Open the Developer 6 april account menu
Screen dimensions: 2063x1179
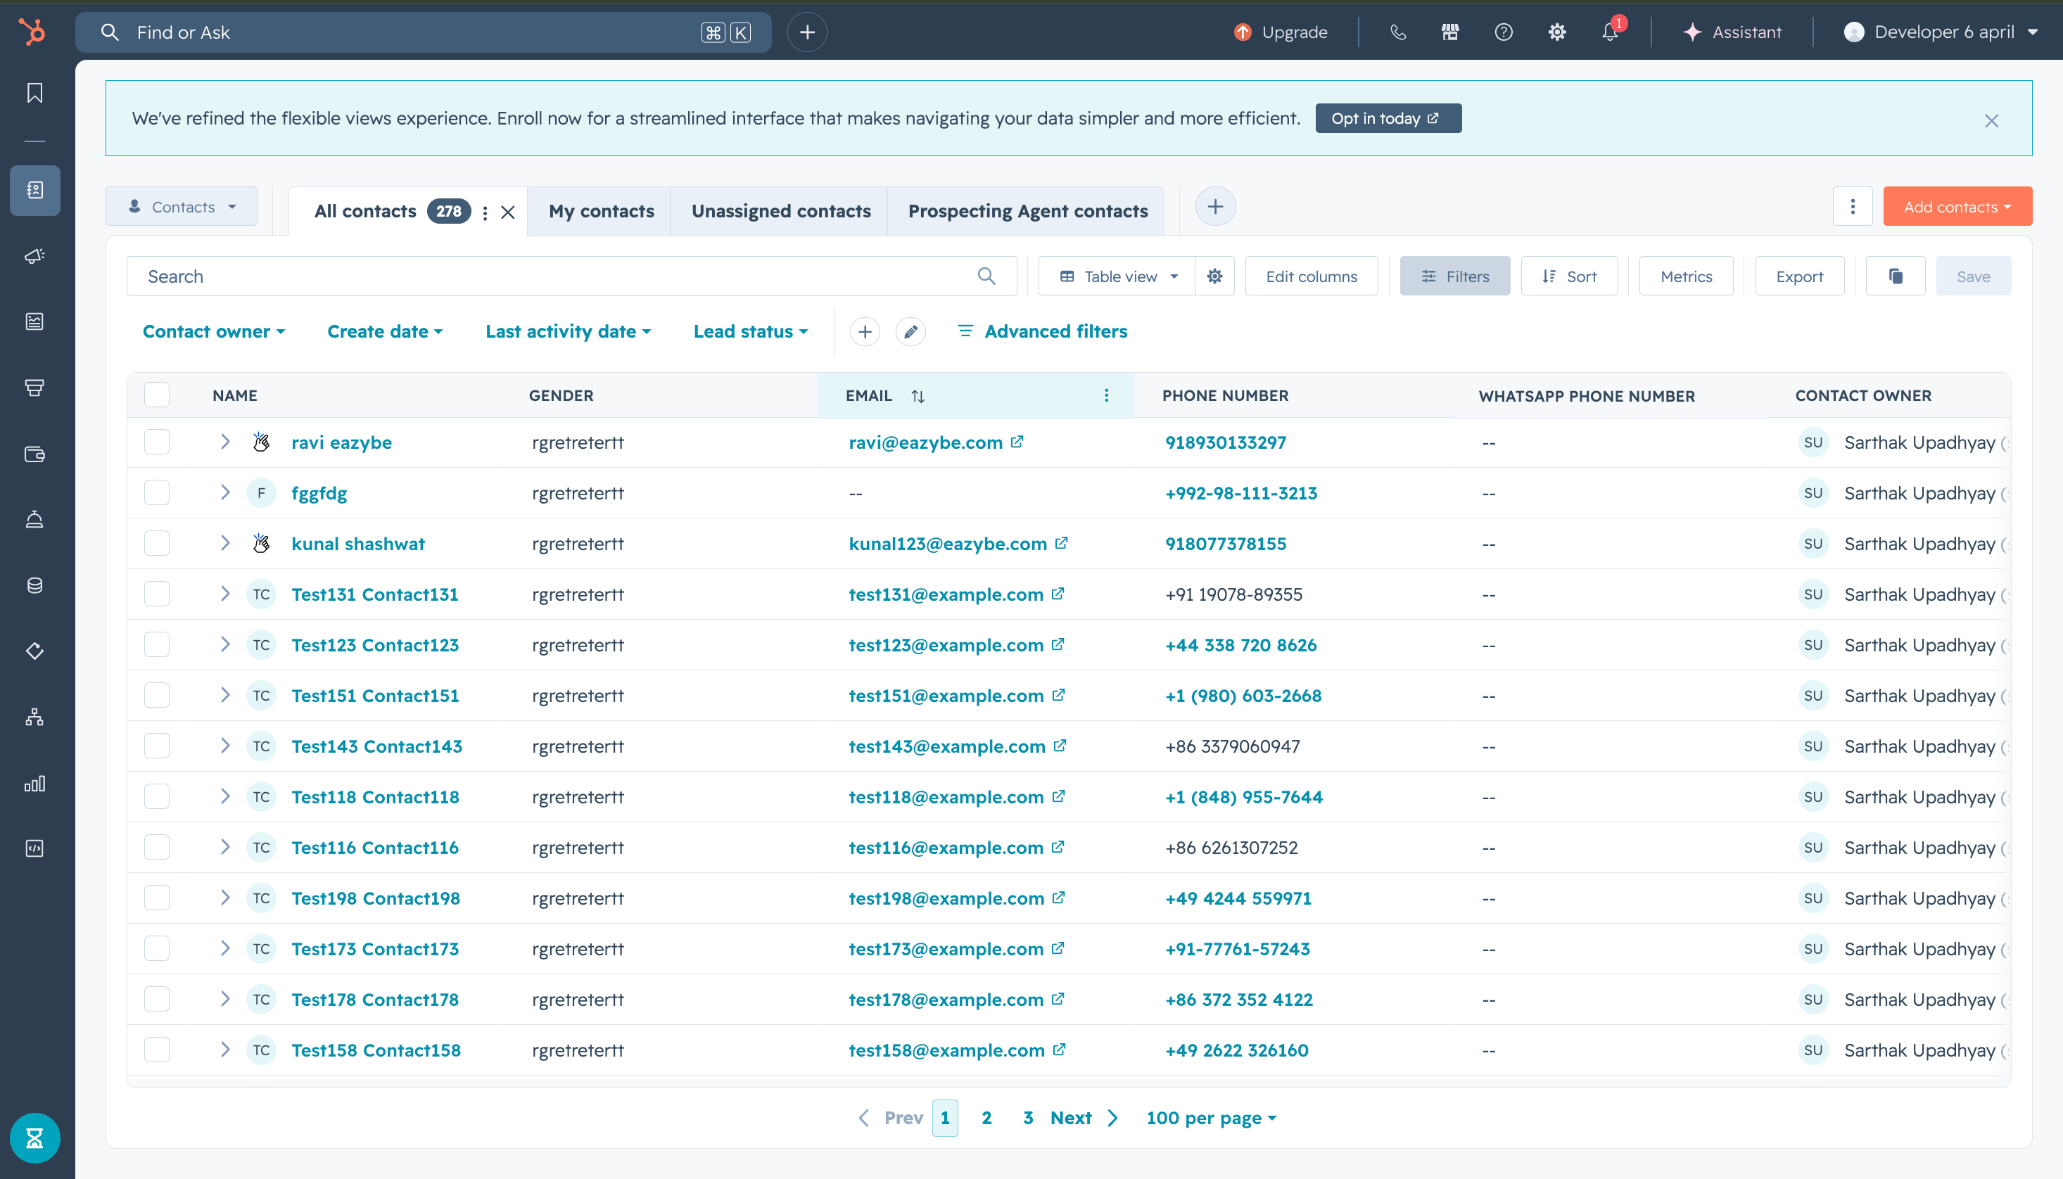[x=1941, y=32]
